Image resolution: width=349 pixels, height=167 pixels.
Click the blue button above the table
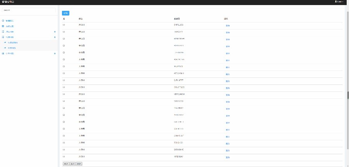tap(66, 13)
